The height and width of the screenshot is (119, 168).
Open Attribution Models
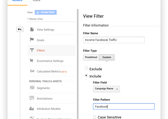click(52, 109)
